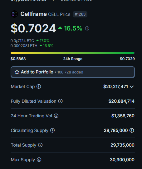Click the 30,300,000 max supply value

pos(122,160)
